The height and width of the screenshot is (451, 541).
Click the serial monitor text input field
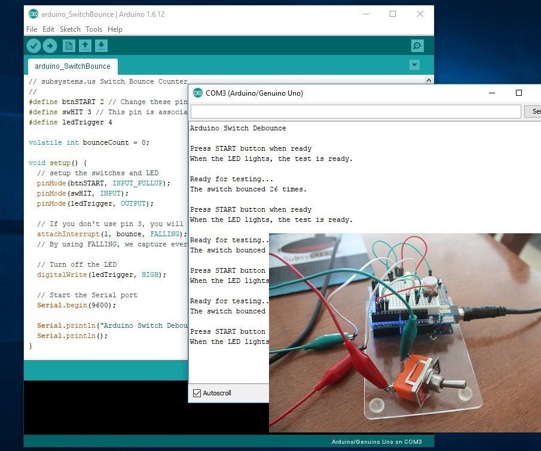(x=356, y=111)
